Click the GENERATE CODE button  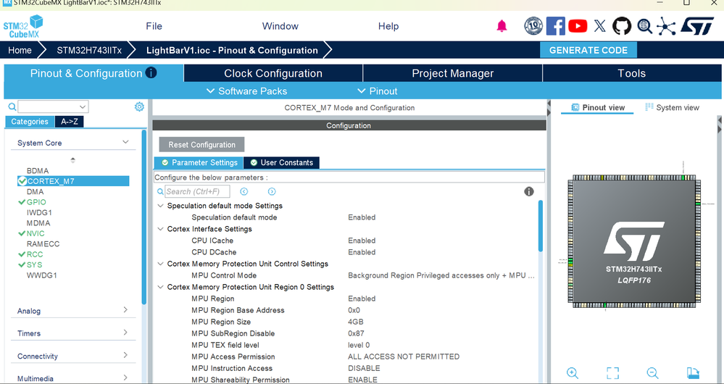click(588, 50)
